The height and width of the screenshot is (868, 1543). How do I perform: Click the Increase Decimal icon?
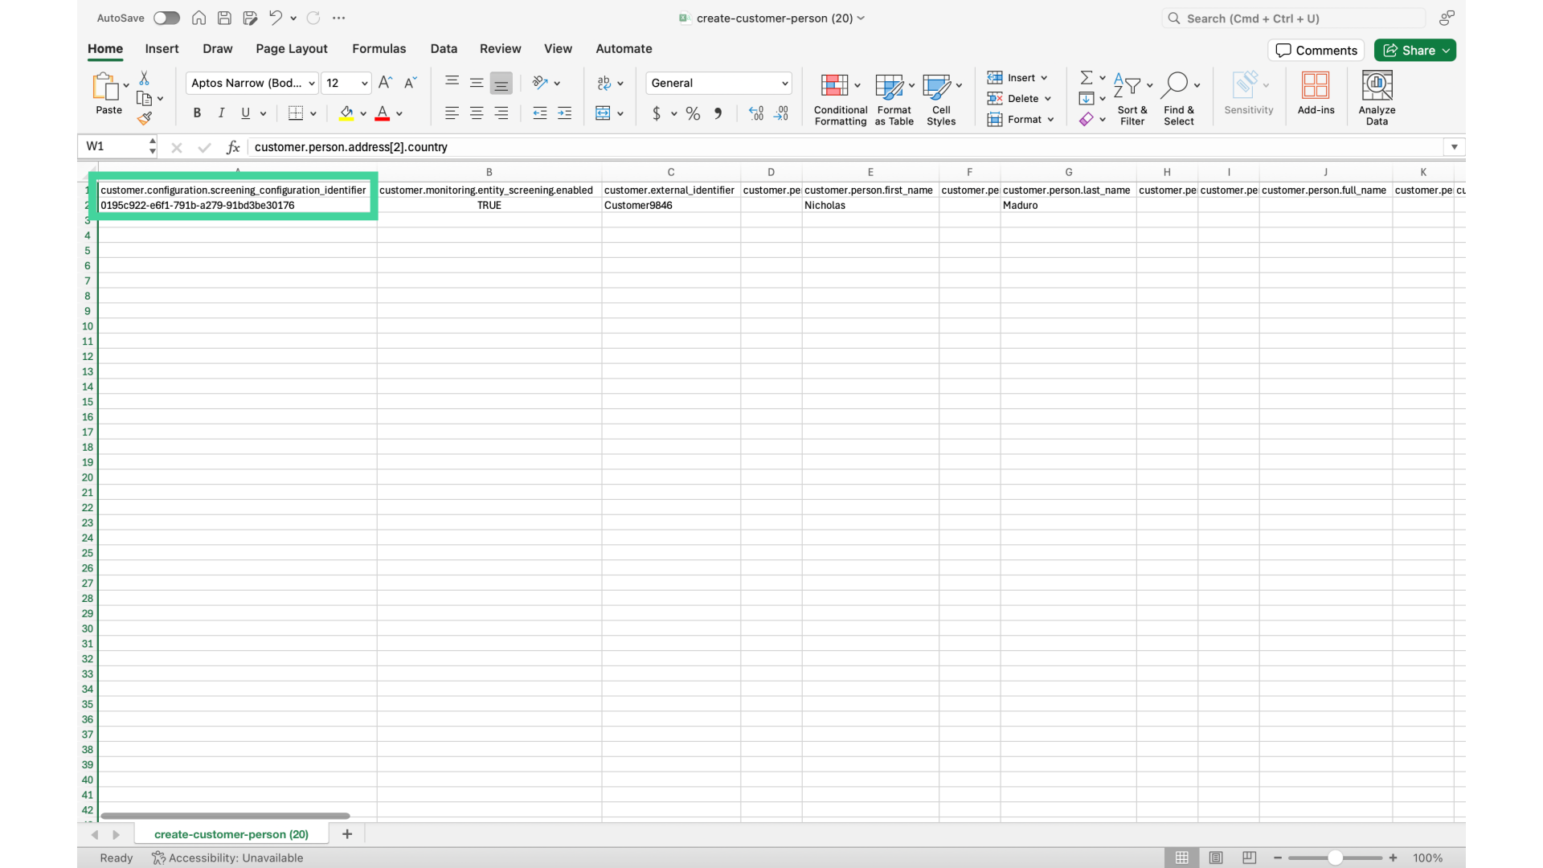click(755, 113)
